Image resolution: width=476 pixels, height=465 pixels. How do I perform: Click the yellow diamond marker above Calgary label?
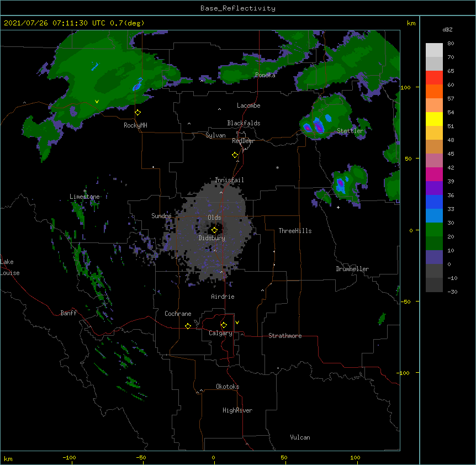(x=224, y=325)
